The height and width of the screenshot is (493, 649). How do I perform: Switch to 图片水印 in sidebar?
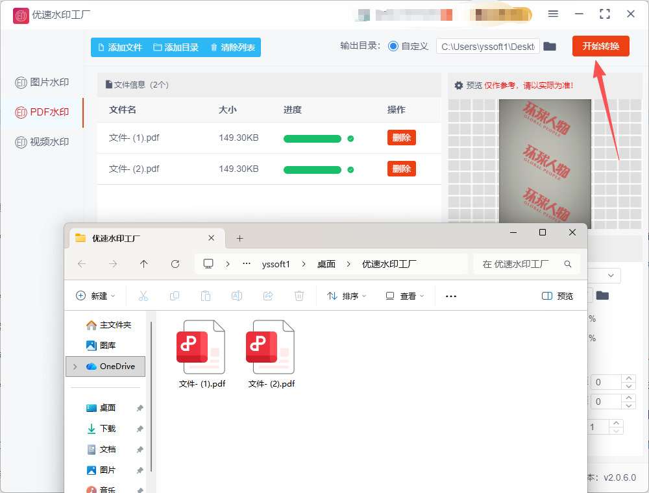(42, 82)
